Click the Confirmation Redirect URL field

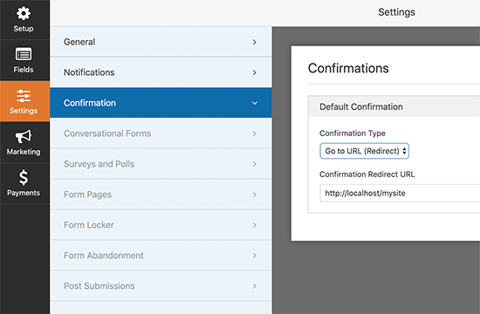point(400,193)
